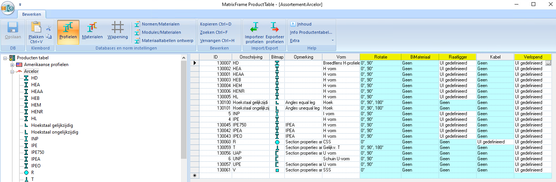Click T bitmap icon in table row T
Viewport: 556px width, 182px height.
click(277, 147)
